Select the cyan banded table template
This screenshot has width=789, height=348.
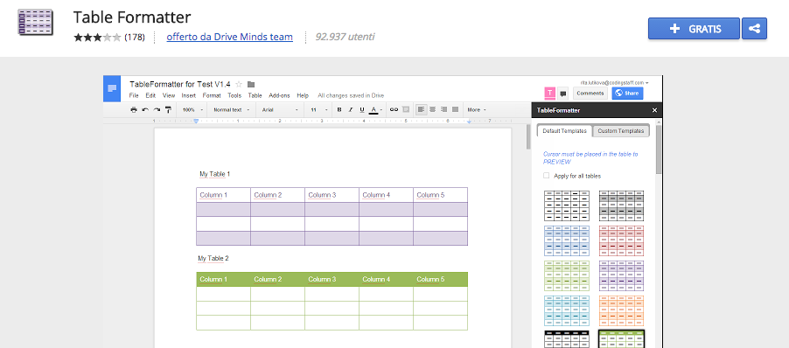pos(567,310)
